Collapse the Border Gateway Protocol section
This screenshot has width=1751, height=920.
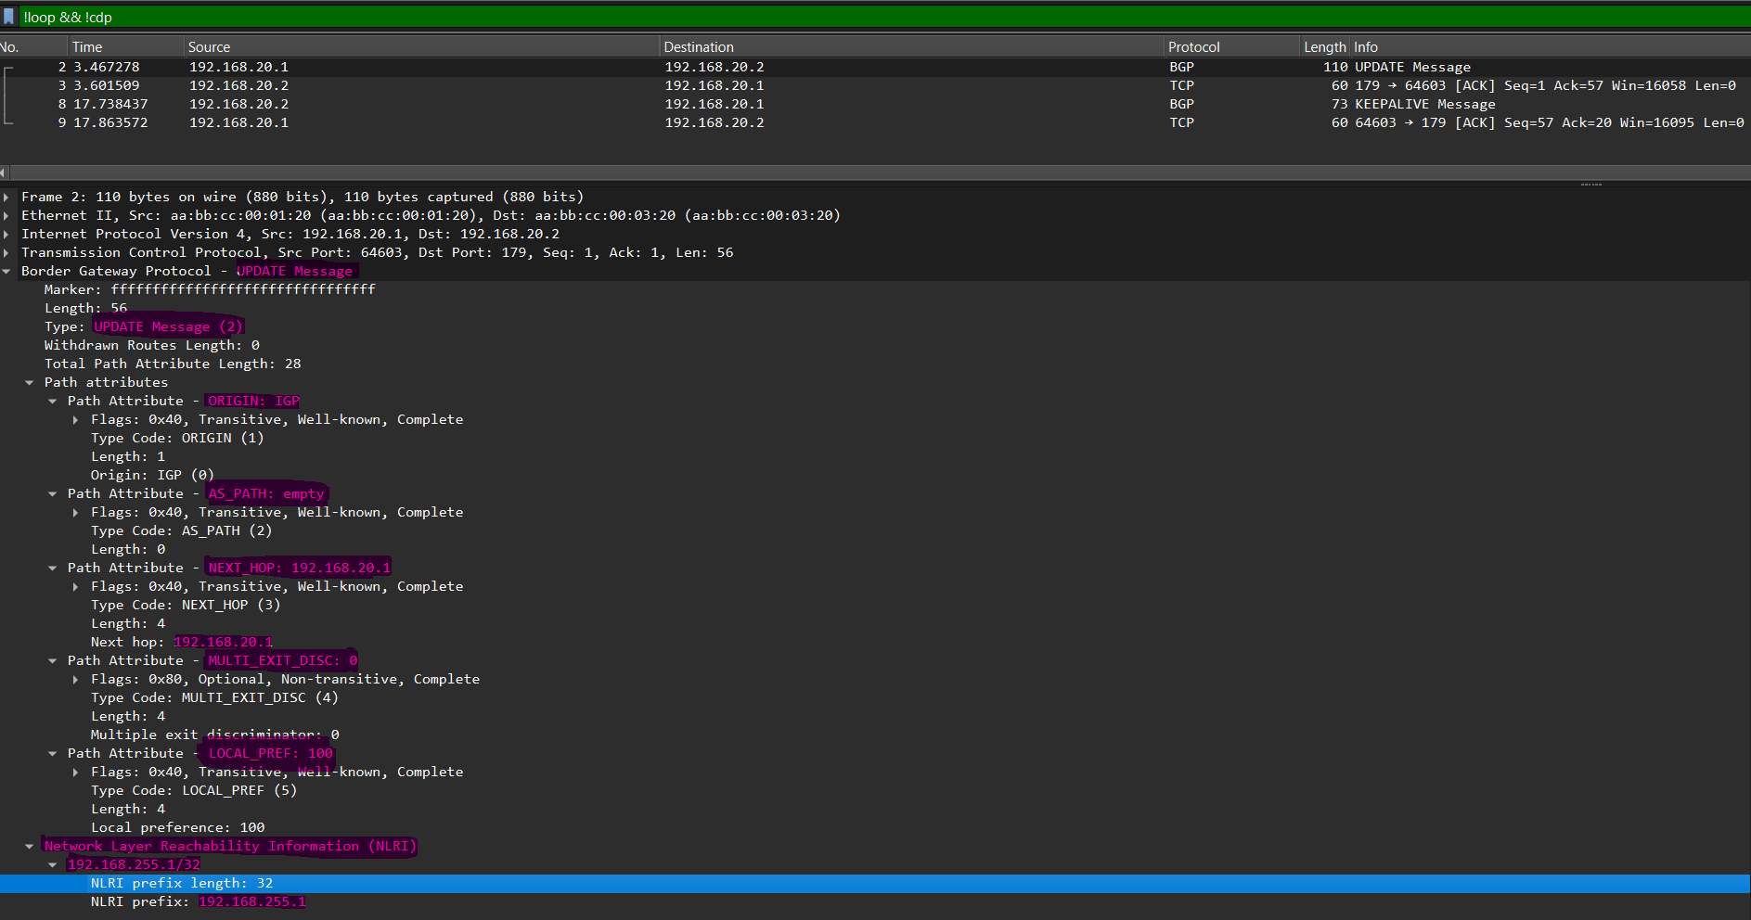click(x=7, y=271)
